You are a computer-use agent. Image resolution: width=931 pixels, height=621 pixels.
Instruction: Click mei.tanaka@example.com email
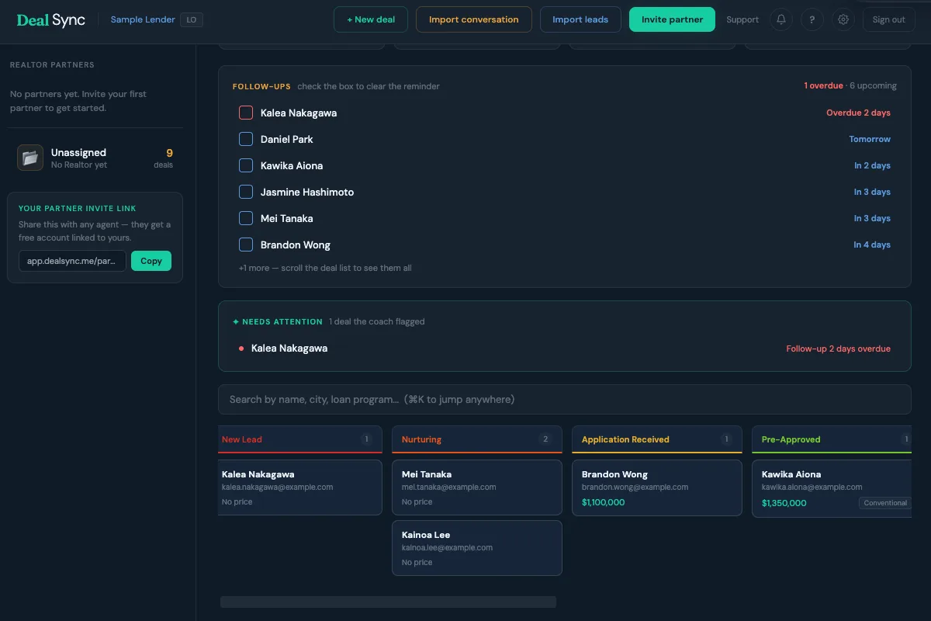pos(448,487)
